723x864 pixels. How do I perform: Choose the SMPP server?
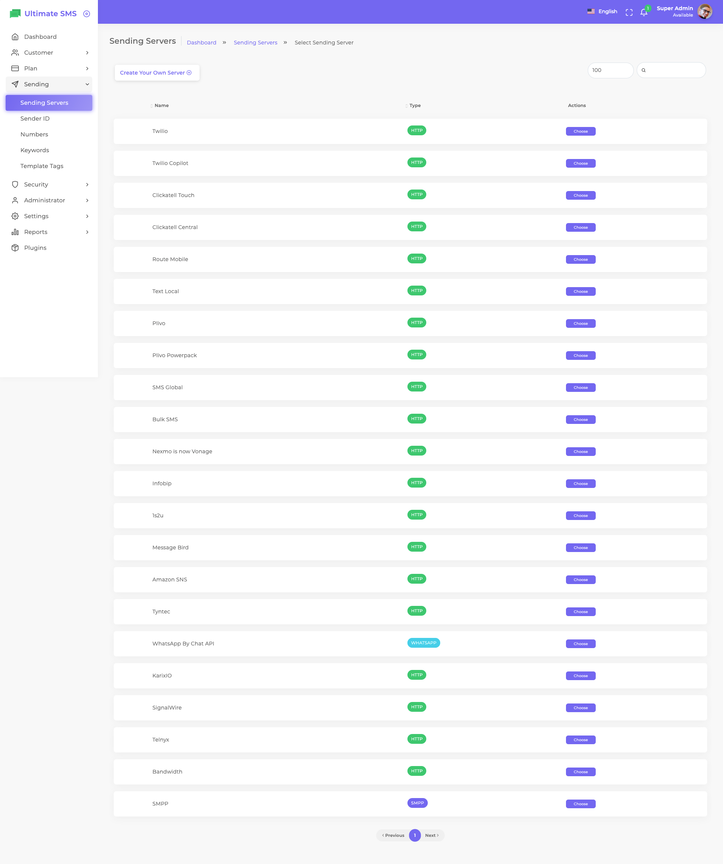coord(580,804)
